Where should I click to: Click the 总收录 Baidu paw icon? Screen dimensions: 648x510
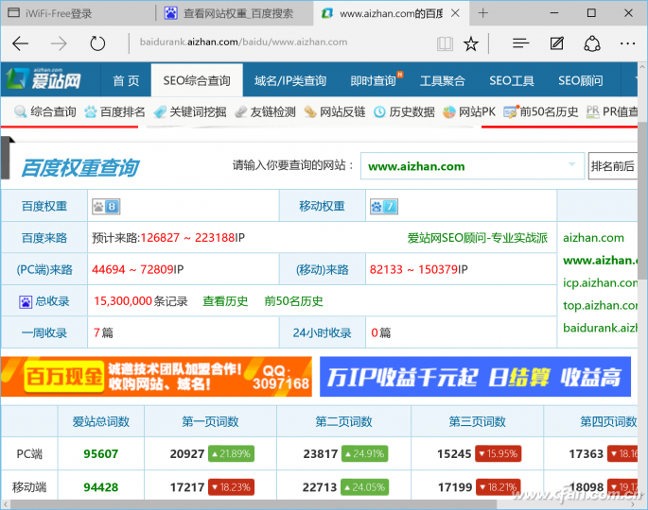(26, 301)
